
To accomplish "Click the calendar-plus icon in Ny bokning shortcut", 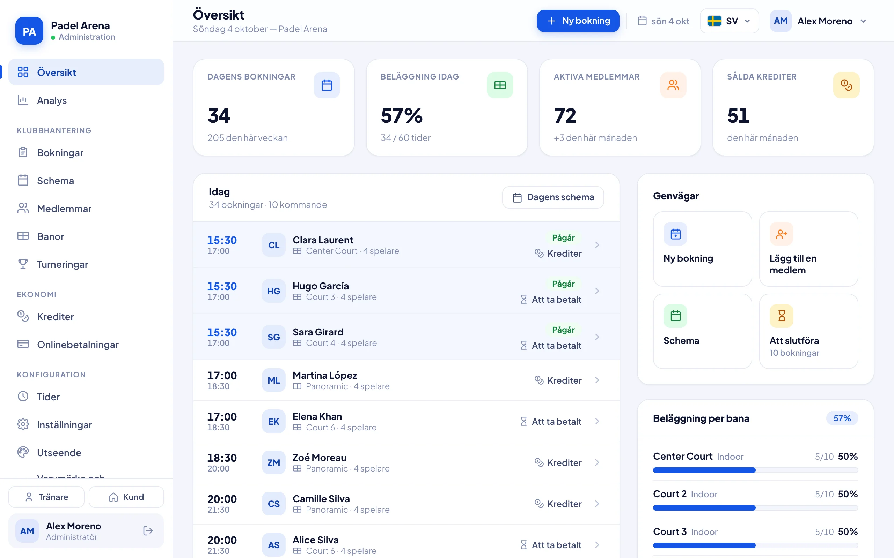I will (675, 234).
